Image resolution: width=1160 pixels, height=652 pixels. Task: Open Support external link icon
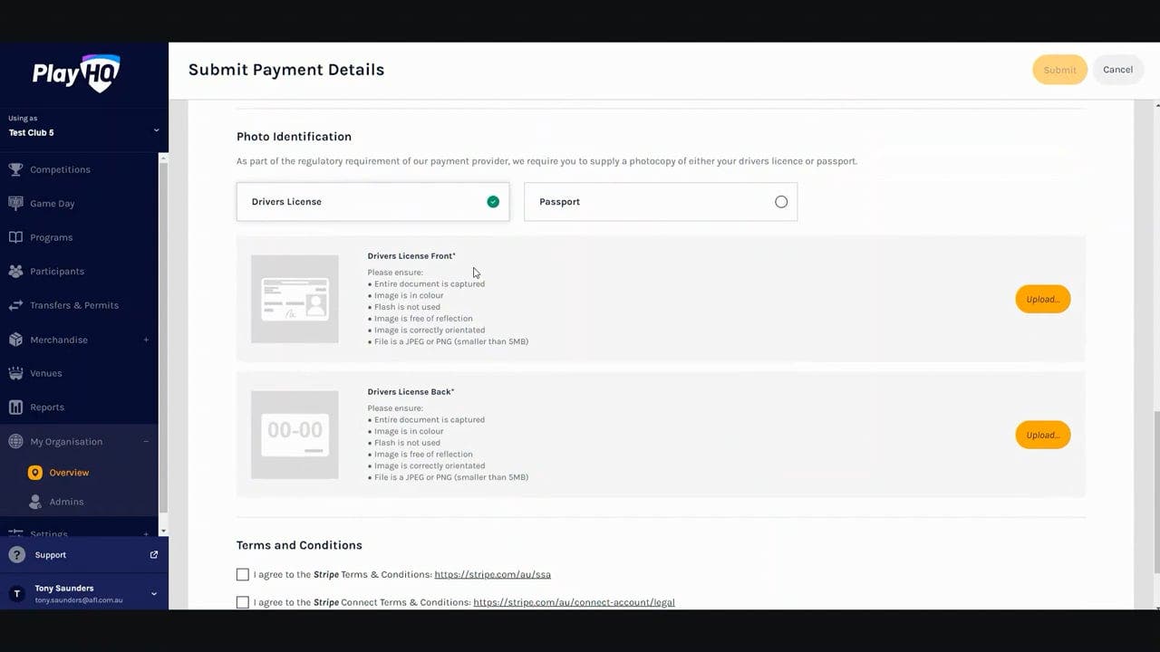153,555
